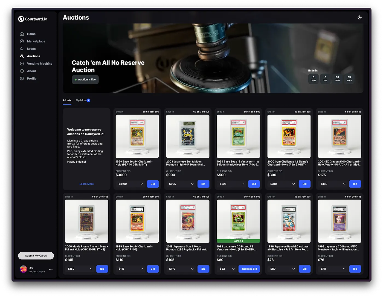Viewport: 383px width, 297px height.
Task: Expand the $150 bid amount dropdown
Action: pyautogui.click(x=80, y=269)
